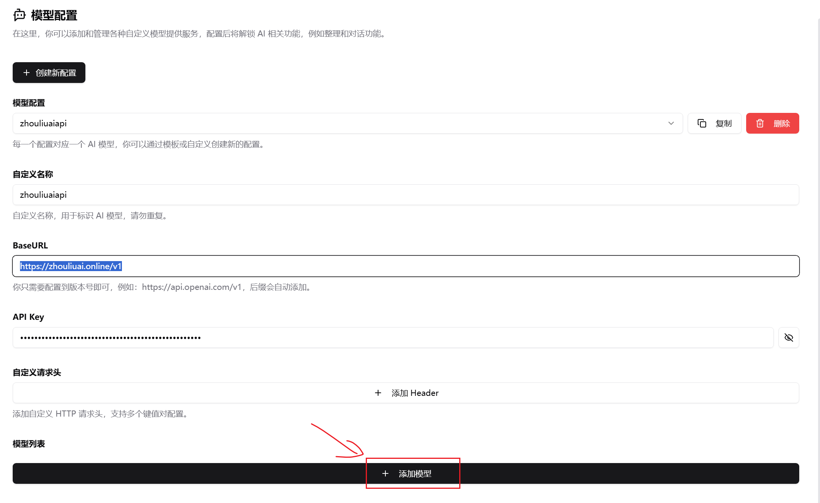The width and height of the screenshot is (820, 503).
Task: Click the 自定义名称 field containing zhouliuaiapi
Action: click(x=406, y=195)
